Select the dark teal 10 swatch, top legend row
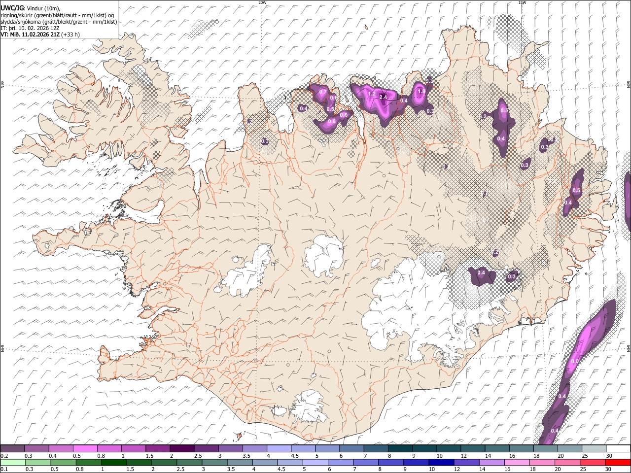The width and height of the screenshot is (631, 473). (449, 449)
